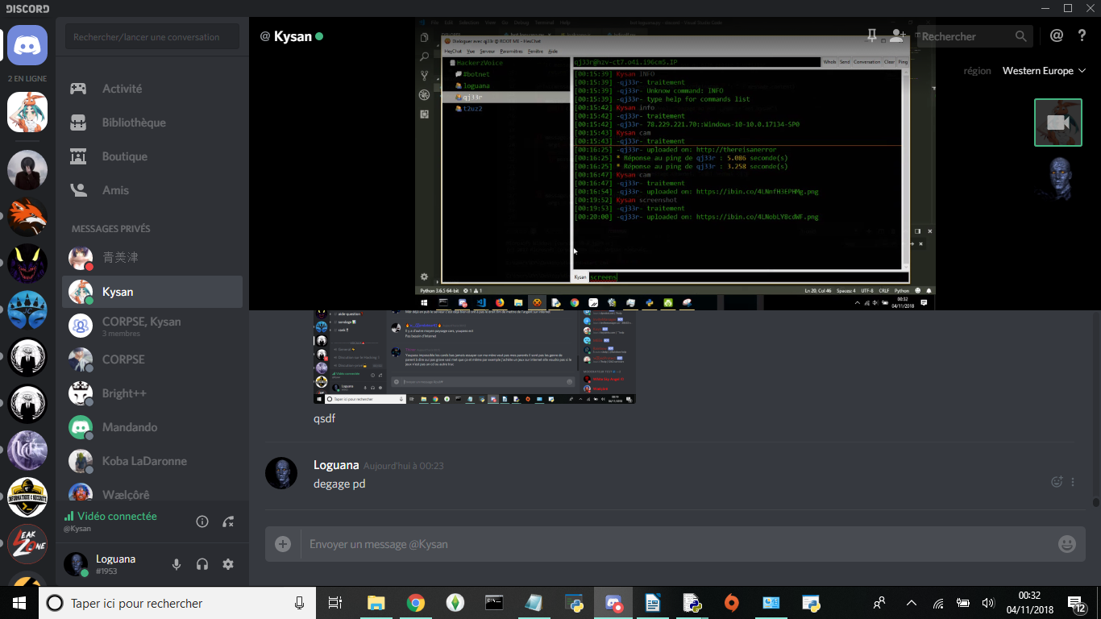Click Ping button in streamed HexChat
Image resolution: width=1101 pixels, height=619 pixels.
coord(903,62)
